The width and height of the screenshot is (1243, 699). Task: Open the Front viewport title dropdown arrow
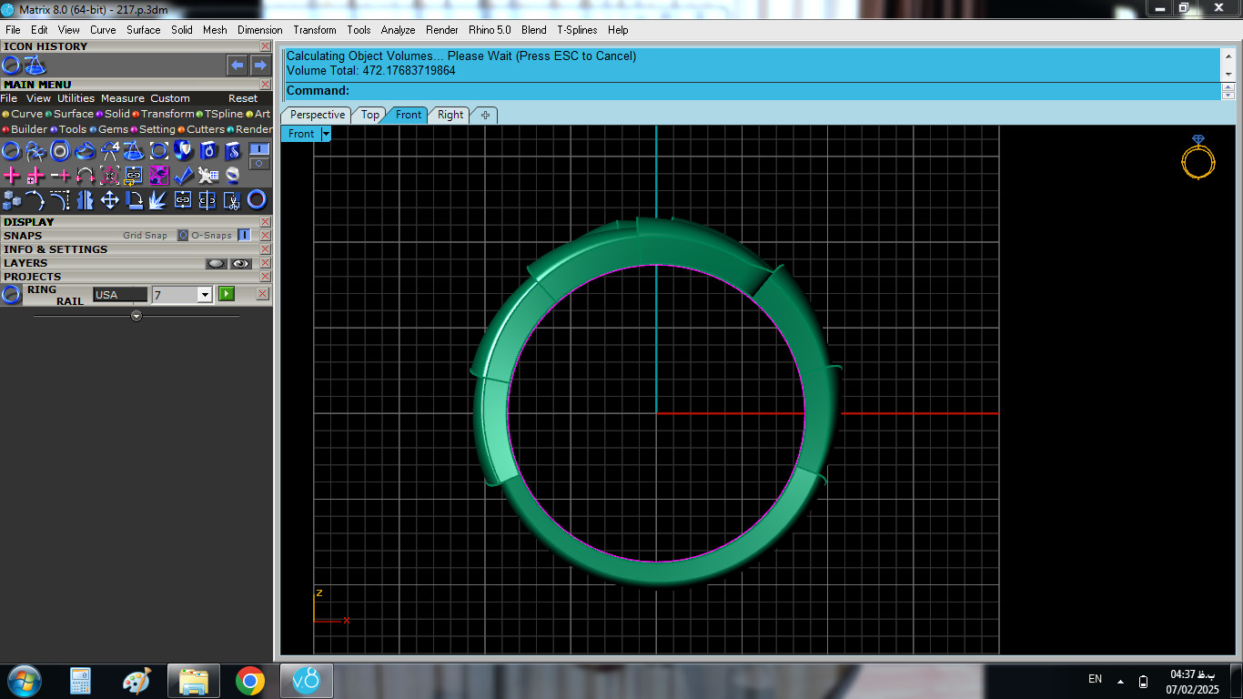coord(326,134)
